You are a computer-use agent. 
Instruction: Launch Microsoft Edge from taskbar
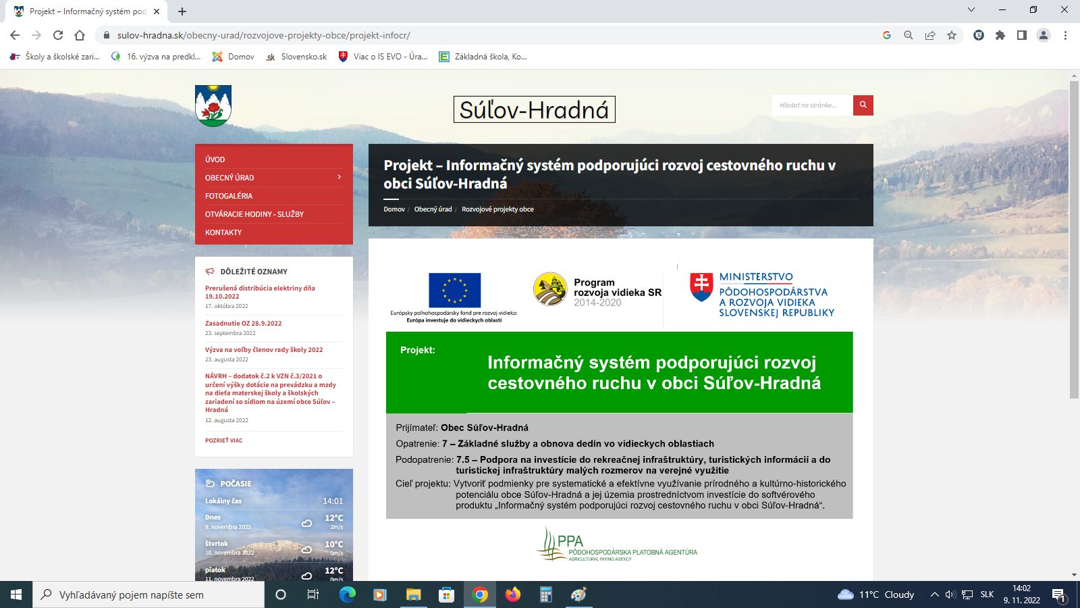[347, 594]
